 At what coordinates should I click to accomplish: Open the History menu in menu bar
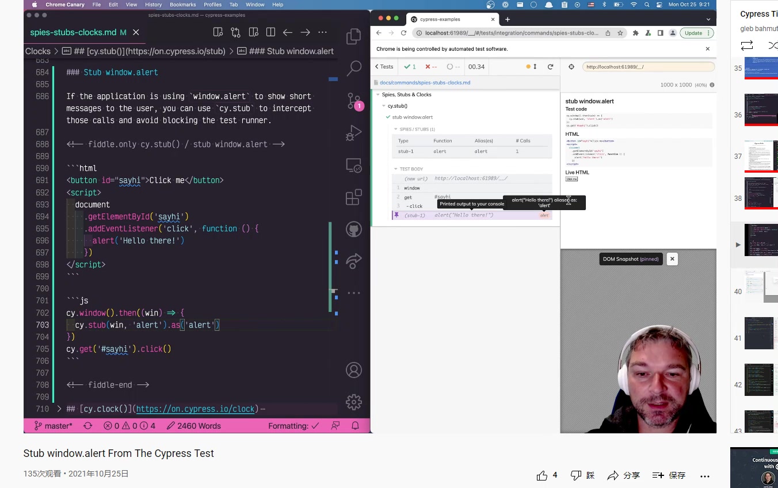153,4
